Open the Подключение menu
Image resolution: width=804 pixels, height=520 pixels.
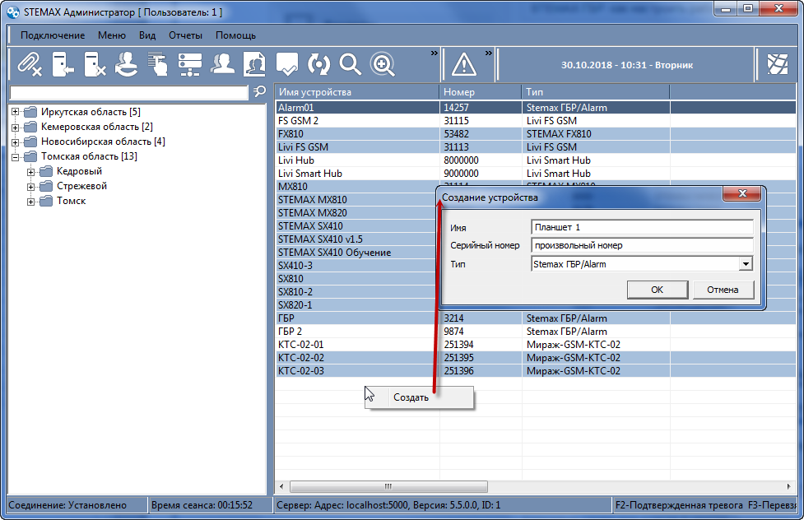pos(53,35)
